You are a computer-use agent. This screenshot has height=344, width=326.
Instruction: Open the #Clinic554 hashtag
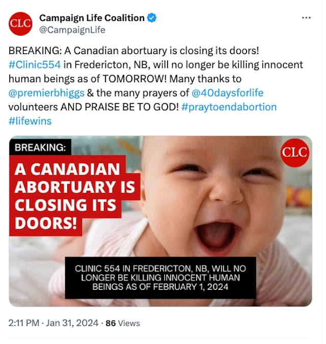pos(34,65)
